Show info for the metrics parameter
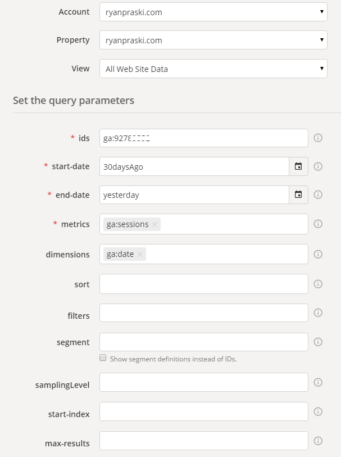This screenshot has height=457, width=341. coord(318,224)
